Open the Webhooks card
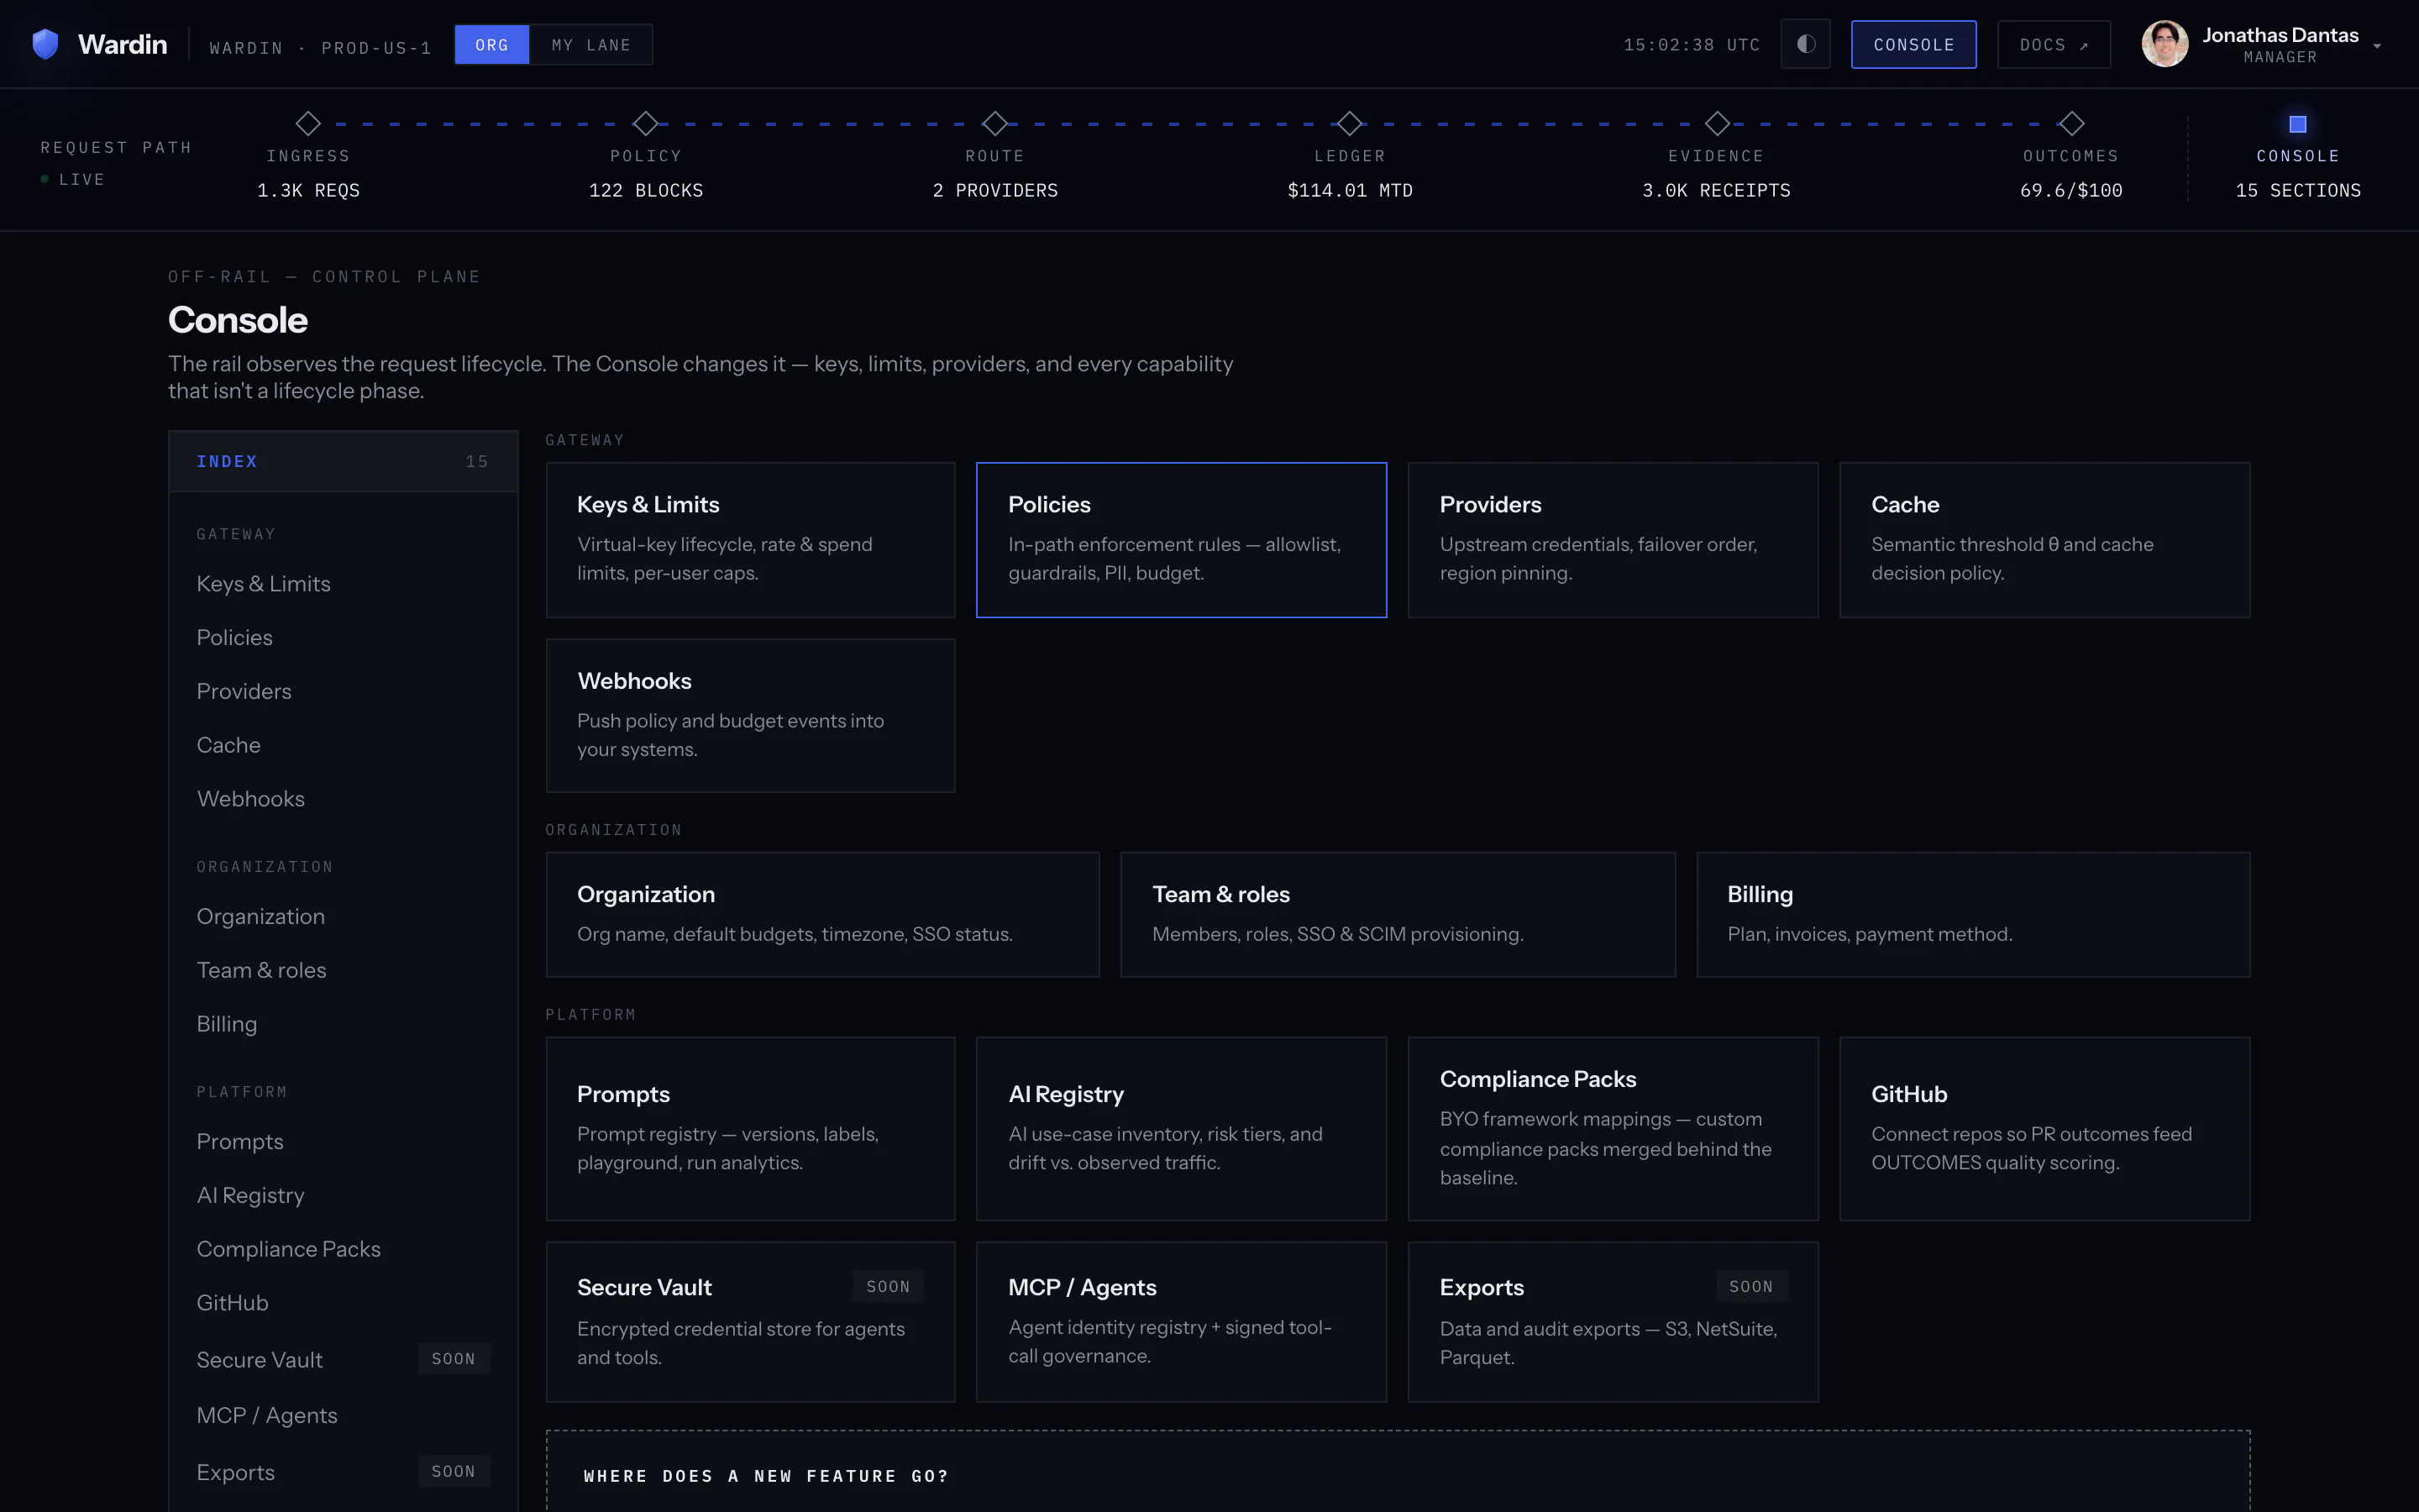The width and height of the screenshot is (2419, 1512). coord(751,716)
